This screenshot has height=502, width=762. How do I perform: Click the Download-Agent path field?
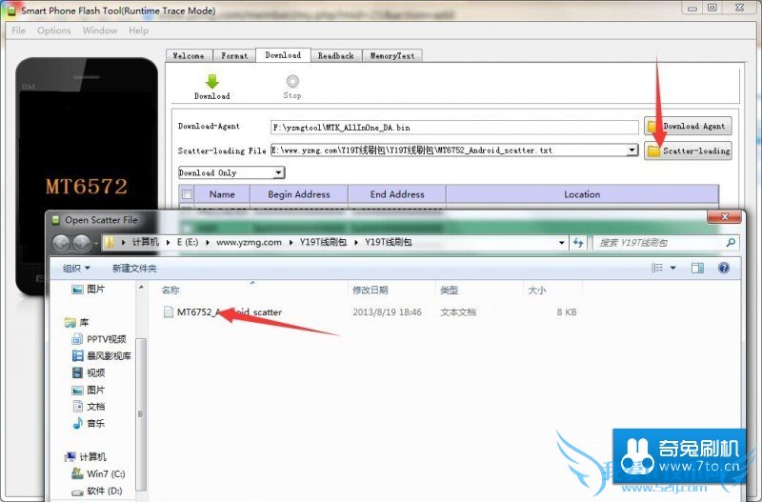[x=454, y=128]
